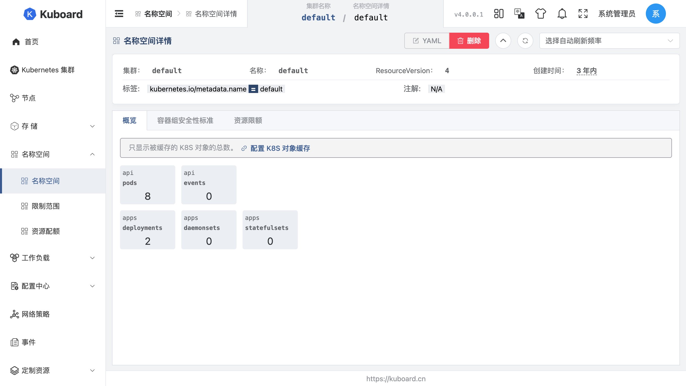
Task: Open the YAML editor button
Action: click(x=427, y=41)
